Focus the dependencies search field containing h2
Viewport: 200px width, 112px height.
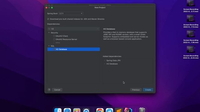(74, 29)
